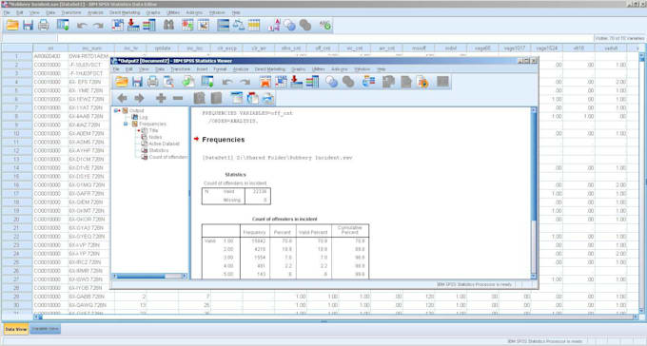Click the Save icon in Data Editor toolbar

[28, 25]
